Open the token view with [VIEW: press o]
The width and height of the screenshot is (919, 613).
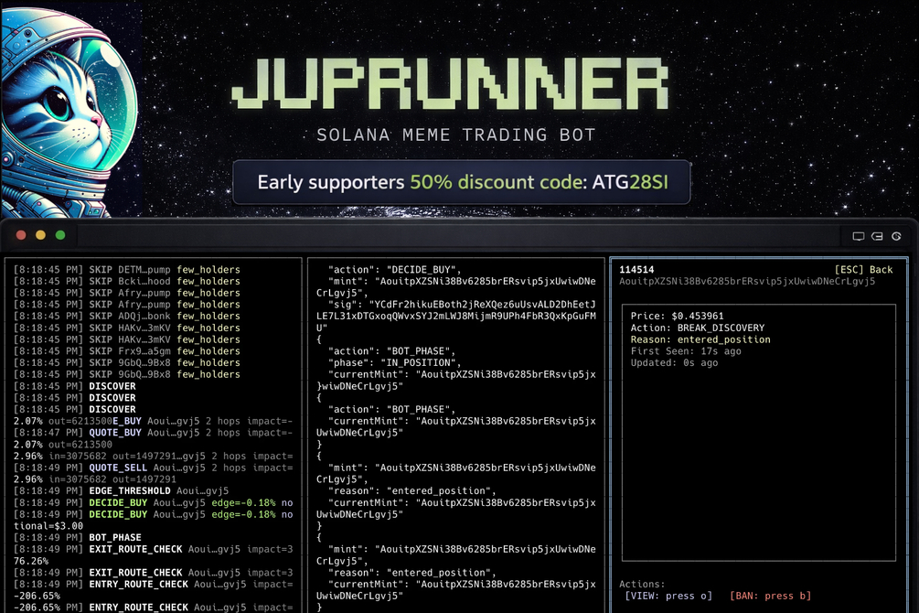(x=668, y=596)
